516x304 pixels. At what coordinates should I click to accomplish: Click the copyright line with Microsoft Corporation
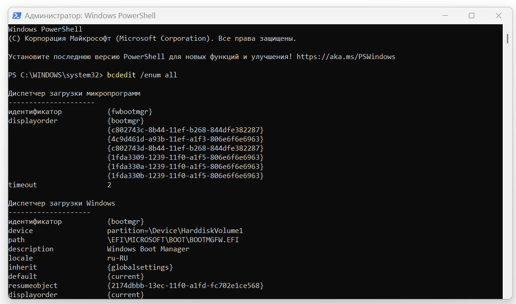[152, 38]
